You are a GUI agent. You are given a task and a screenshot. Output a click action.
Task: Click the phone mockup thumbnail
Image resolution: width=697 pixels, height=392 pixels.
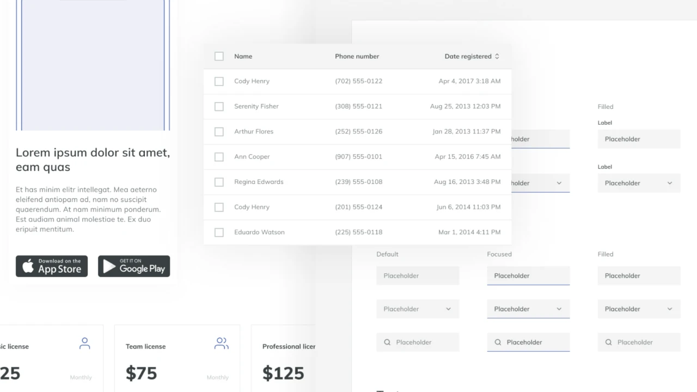pos(93,65)
